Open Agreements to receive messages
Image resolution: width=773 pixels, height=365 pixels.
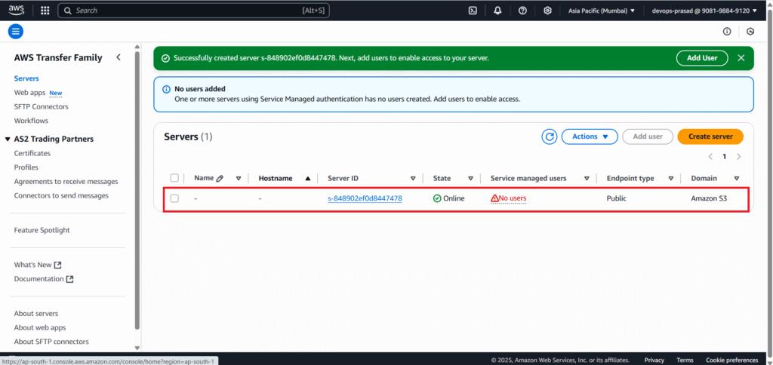tap(66, 182)
